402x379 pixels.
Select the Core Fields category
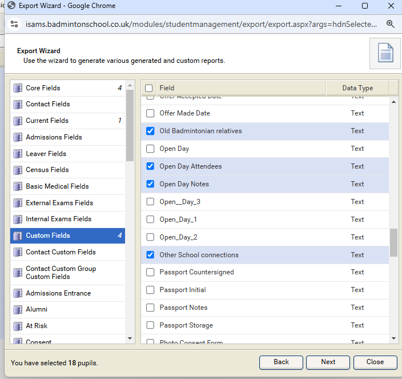68,88
